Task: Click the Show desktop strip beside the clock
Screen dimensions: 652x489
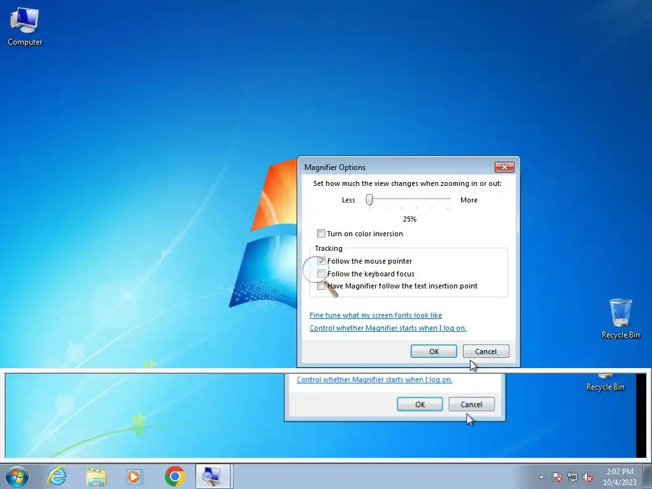Action: click(x=649, y=476)
